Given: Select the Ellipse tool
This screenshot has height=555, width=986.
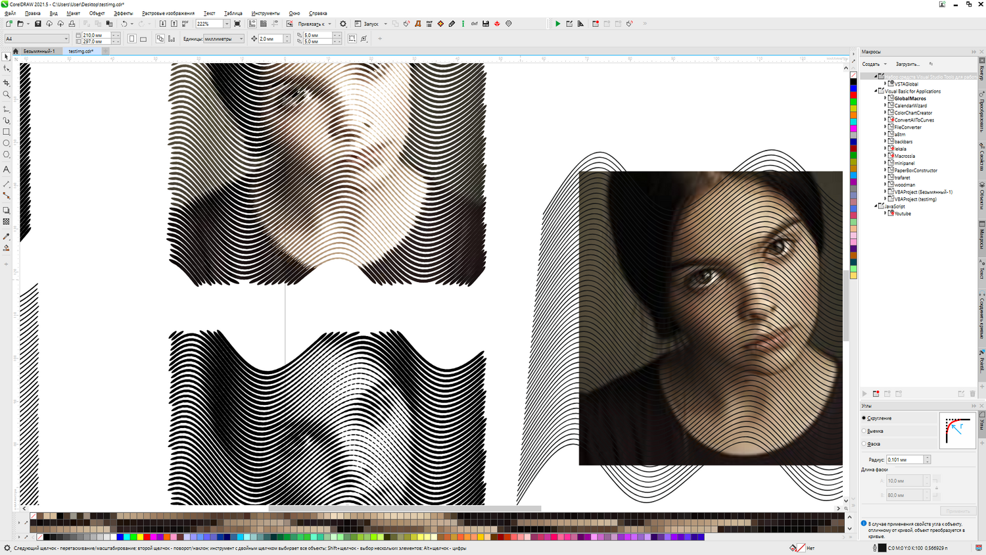Looking at the screenshot, I should tap(7, 143).
